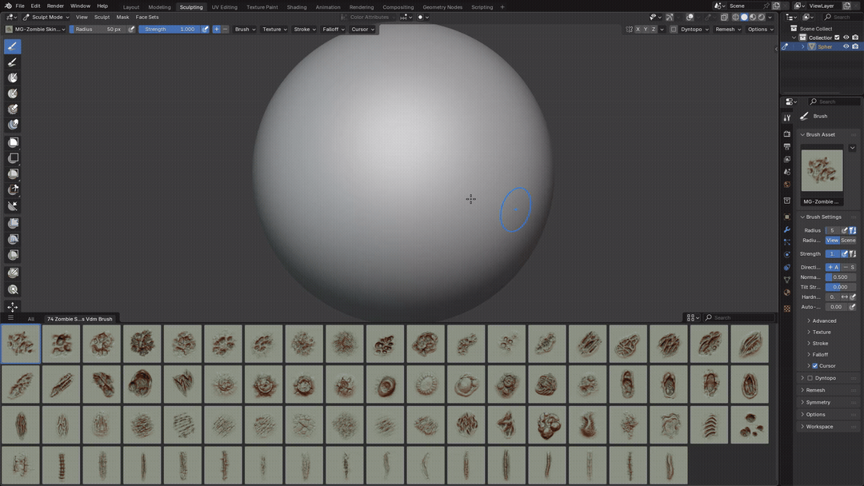Expand the Advanced subpanel in Brush Settings
Screen dimensions: 864x486
(x=824, y=321)
